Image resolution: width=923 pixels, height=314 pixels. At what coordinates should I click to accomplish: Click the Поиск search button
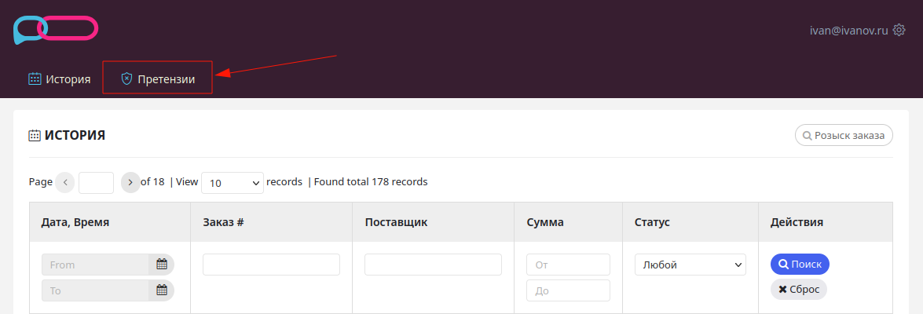click(800, 264)
